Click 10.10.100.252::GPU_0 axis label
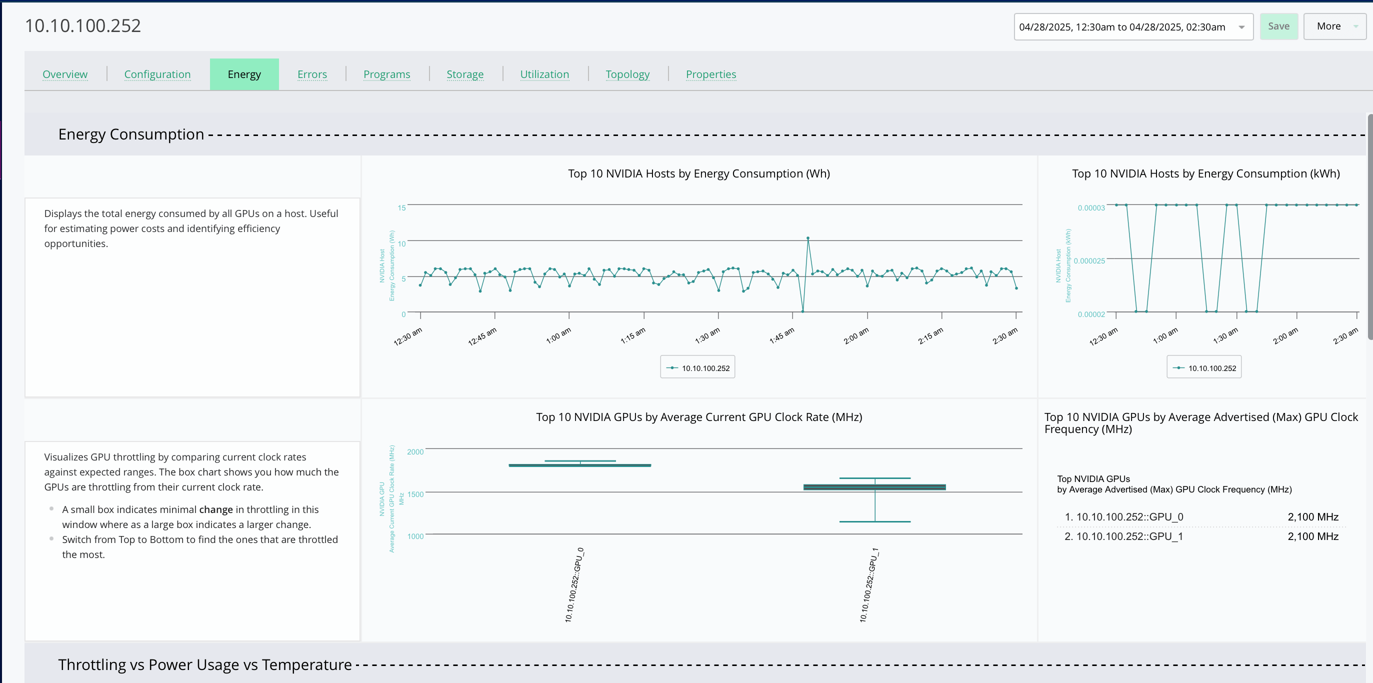Image resolution: width=1373 pixels, height=683 pixels. pos(574,585)
